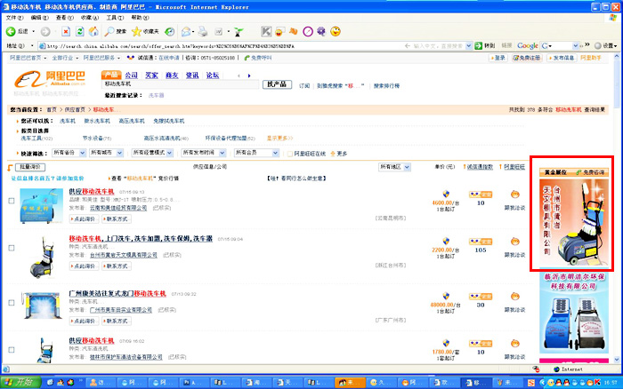This screenshot has height=389, width=623.
Task: Click the red K icon in system tray
Action: 597,382
